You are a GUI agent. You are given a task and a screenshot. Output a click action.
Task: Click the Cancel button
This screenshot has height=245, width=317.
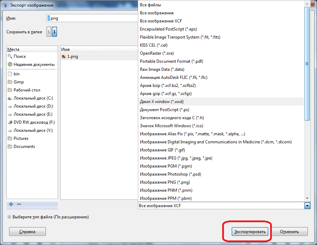click(x=289, y=232)
